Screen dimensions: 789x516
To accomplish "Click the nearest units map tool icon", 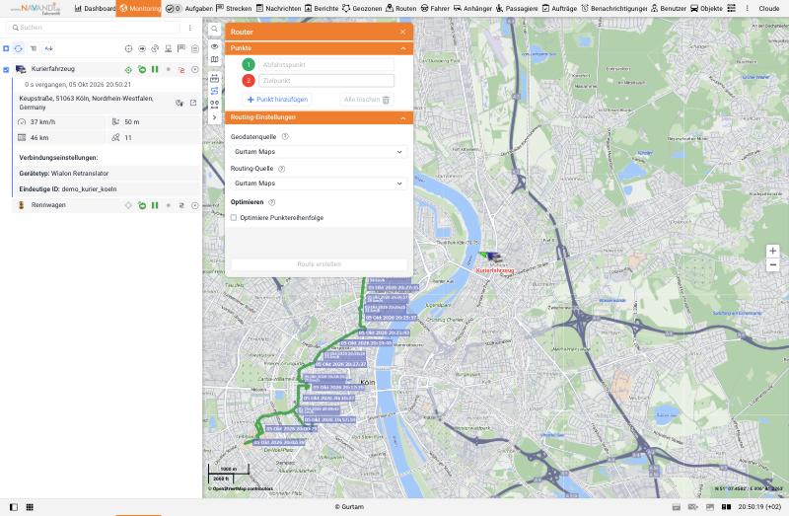I will (x=214, y=105).
